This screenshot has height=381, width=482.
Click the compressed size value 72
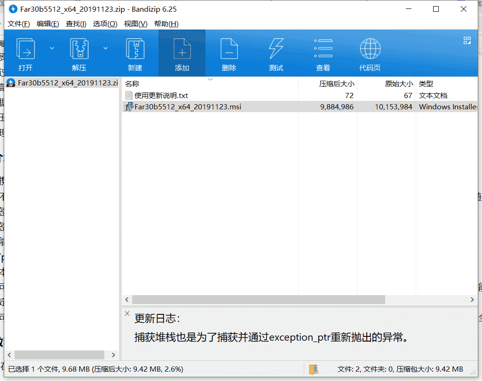coord(349,95)
